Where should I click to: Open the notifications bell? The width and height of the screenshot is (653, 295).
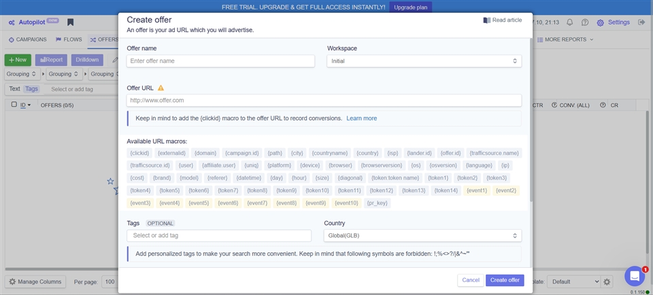pyautogui.click(x=569, y=22)
